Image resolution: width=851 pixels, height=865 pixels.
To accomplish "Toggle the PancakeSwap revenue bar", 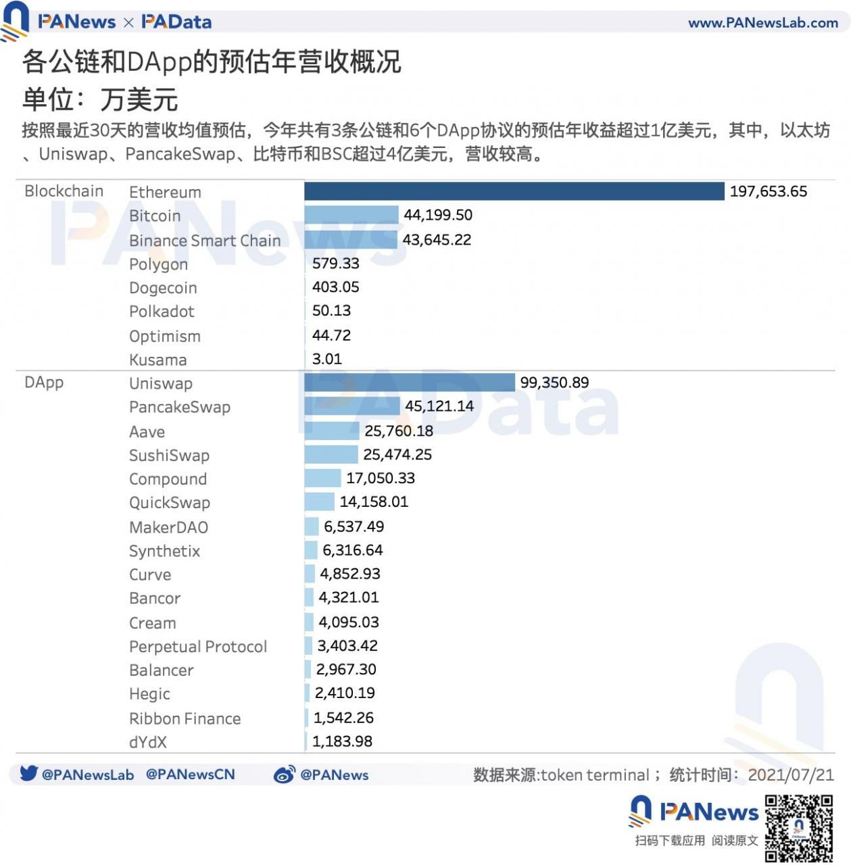I will click(351, 407).
